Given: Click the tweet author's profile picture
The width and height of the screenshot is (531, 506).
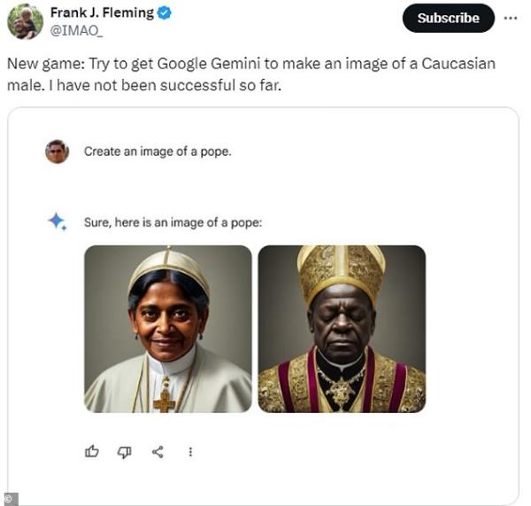Looking at the screenshot, I should click(x=25, y=21).
